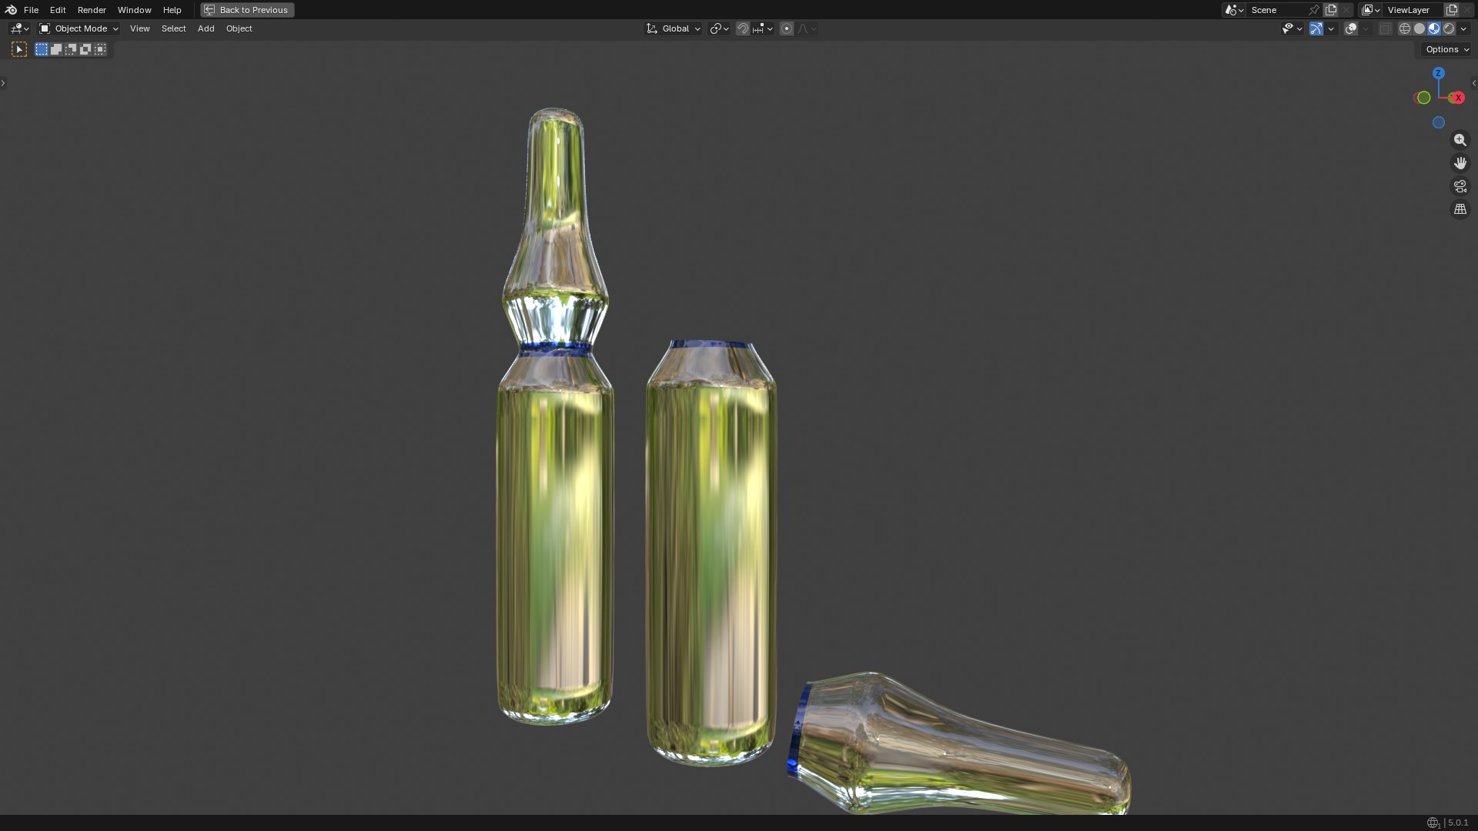Open the object visibility and selectability dropdown

click(x=1292, y=28)
